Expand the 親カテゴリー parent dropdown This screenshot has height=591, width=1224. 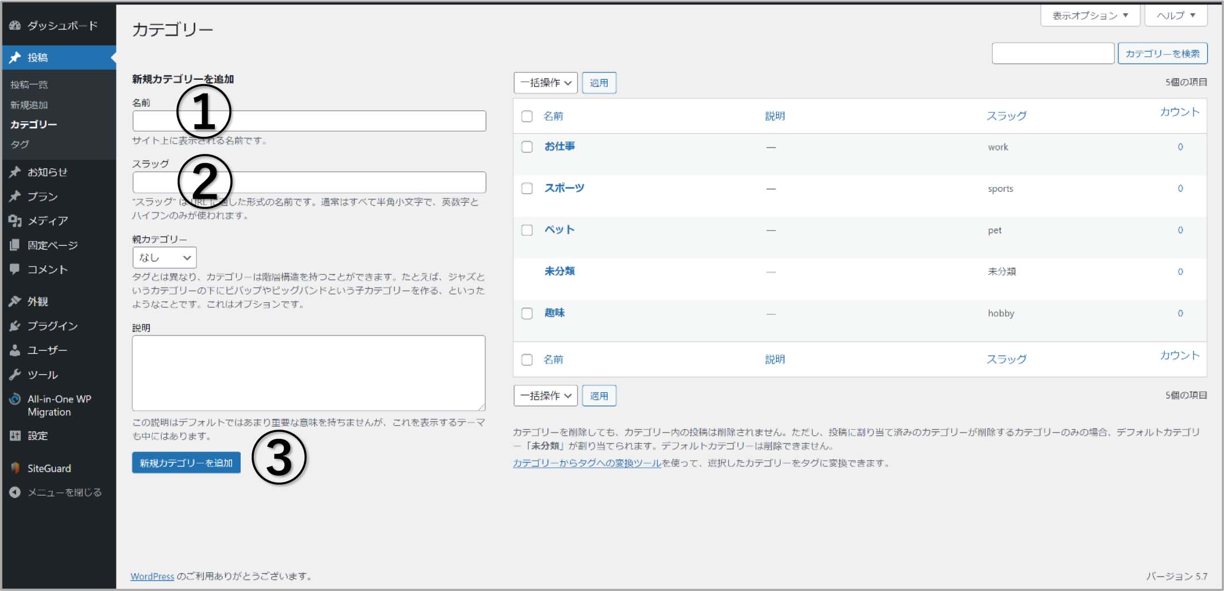pos(164,257)
